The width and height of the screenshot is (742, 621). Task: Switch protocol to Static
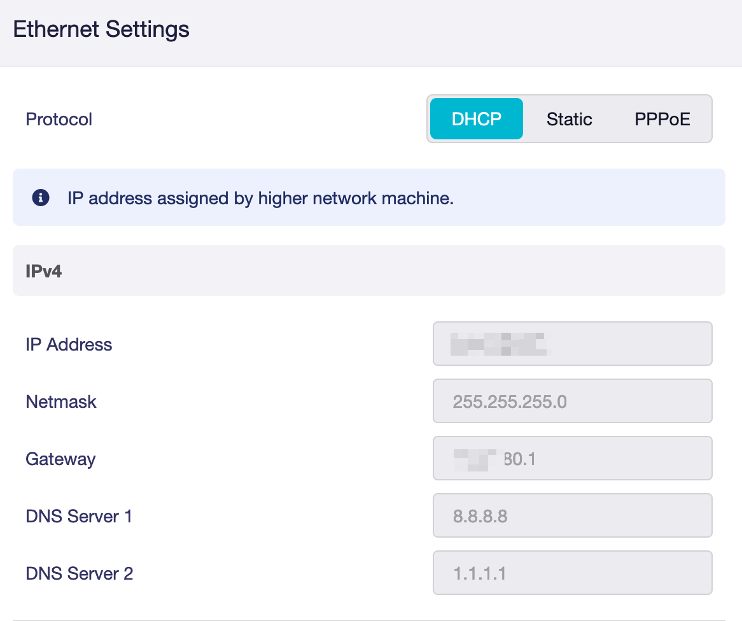[x=570, y=119]
